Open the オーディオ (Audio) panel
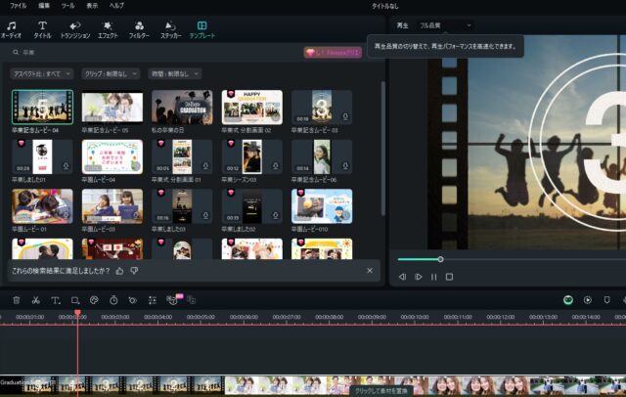The image size is (626, 397). click(x=12, y=28)
